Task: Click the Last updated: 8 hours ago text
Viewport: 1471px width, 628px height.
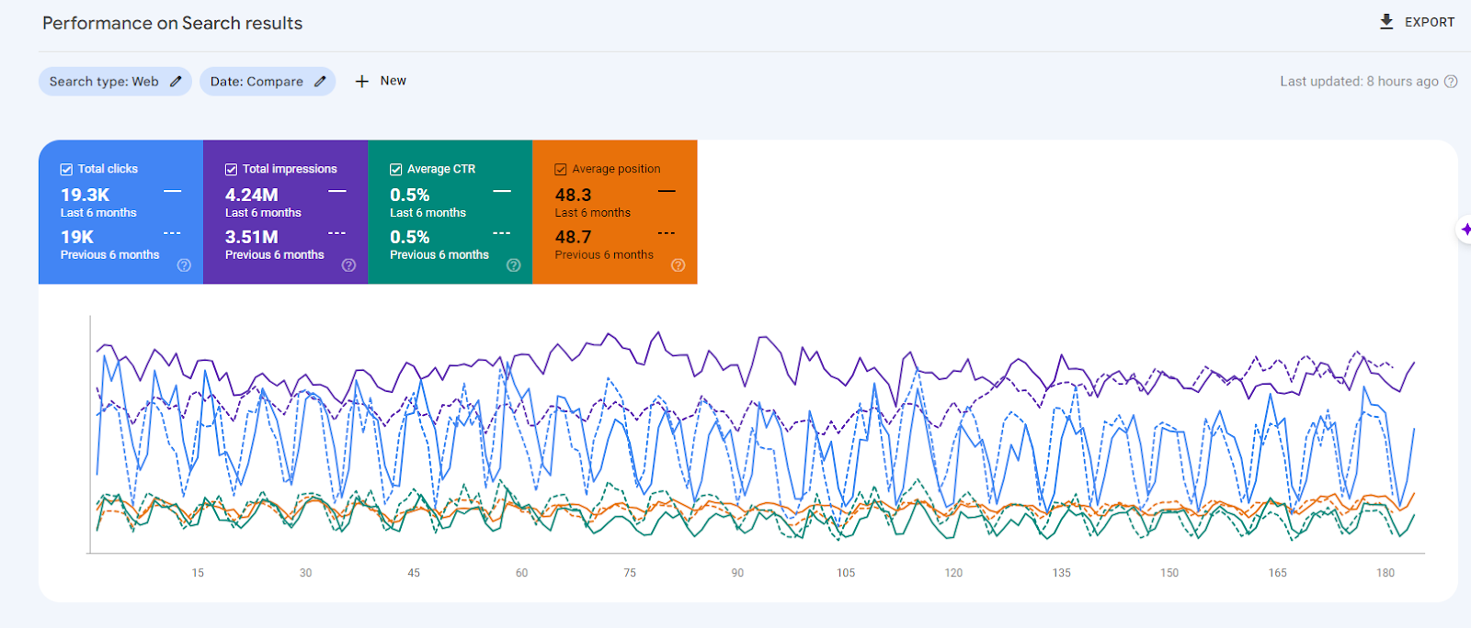Action: pos(1359,81)
